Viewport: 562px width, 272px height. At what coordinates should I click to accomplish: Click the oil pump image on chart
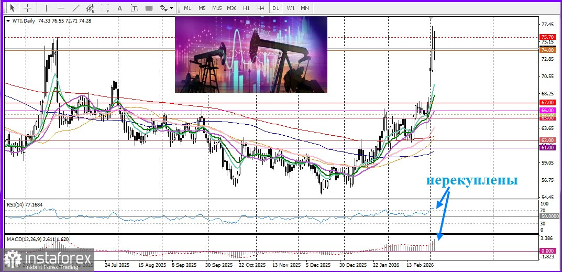251,55
